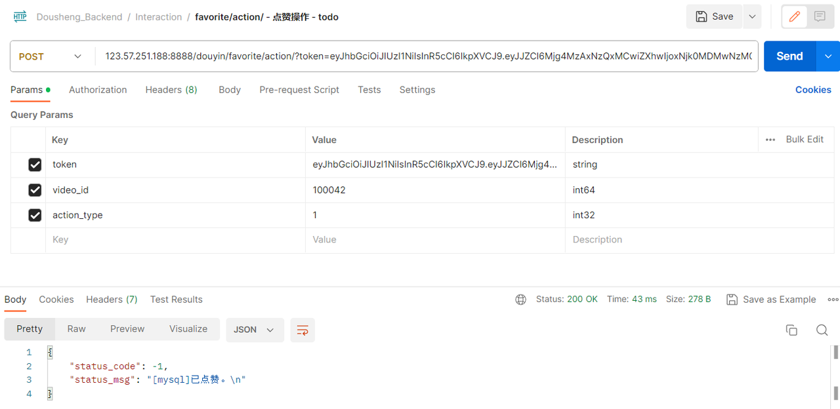
Task: Open the Pre-request Script tab
Action: pos(299,90)
